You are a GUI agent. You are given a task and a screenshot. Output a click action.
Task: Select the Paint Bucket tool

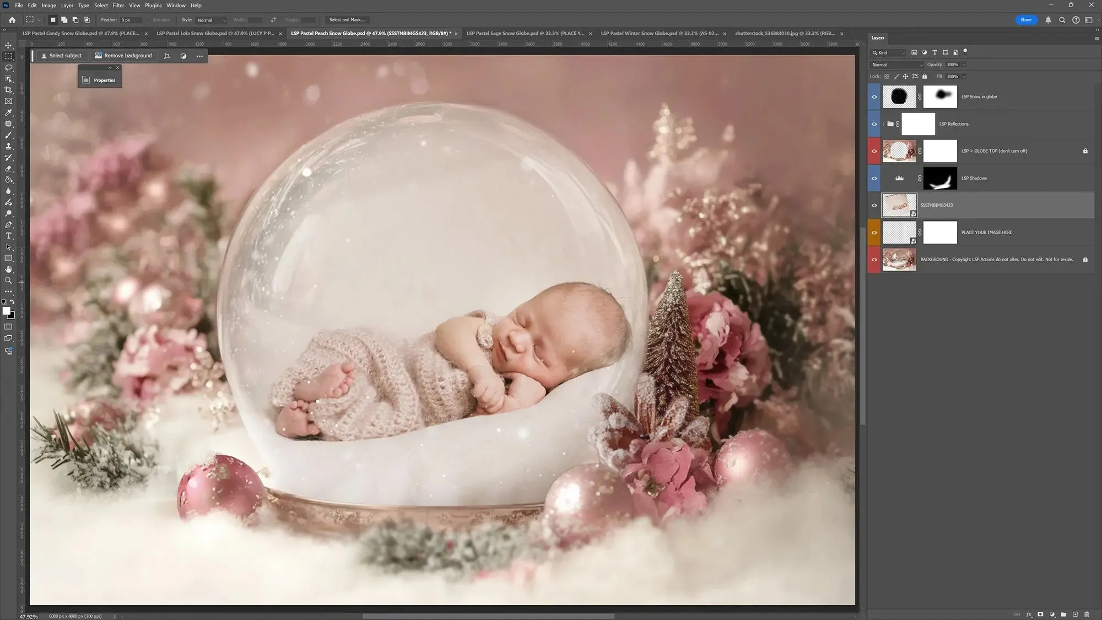click(x=8, y=180)
